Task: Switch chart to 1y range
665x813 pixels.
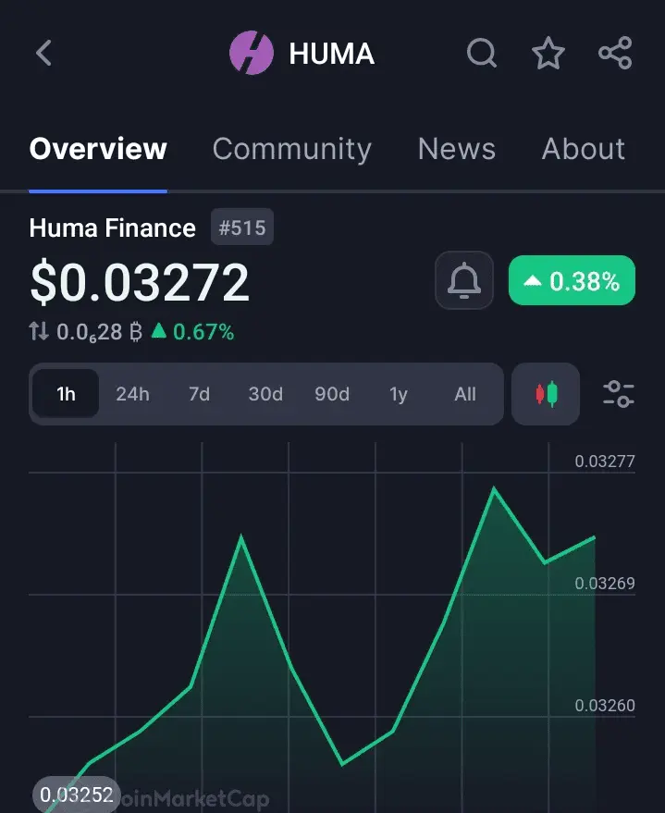Action: 399,394
